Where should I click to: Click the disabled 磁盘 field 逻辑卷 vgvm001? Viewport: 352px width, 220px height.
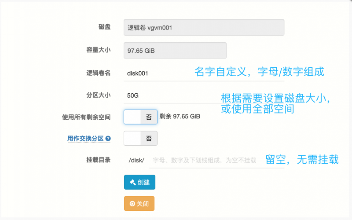(x=204, y=27)
